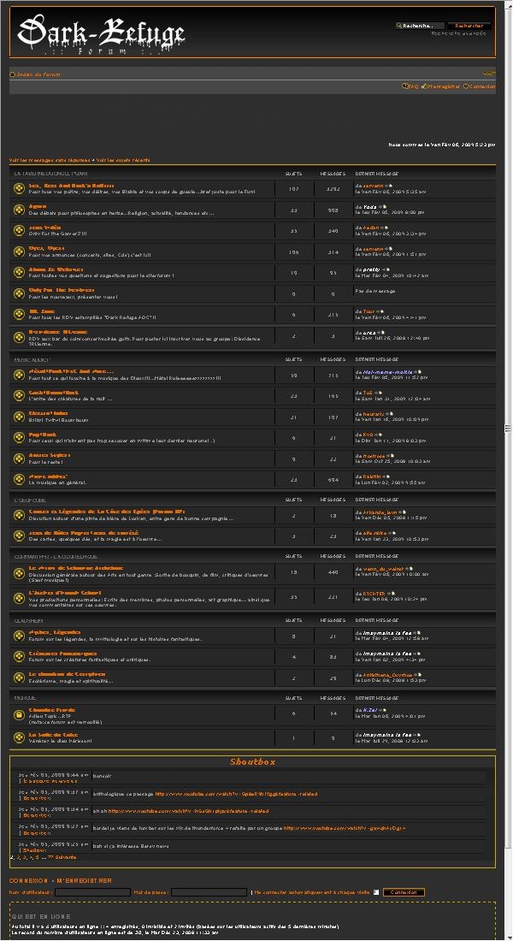Image resolution: width=513 pixels, height=941 pixels.
Task: Enable automatic login checkbox
Action: (x=376, y=892)
